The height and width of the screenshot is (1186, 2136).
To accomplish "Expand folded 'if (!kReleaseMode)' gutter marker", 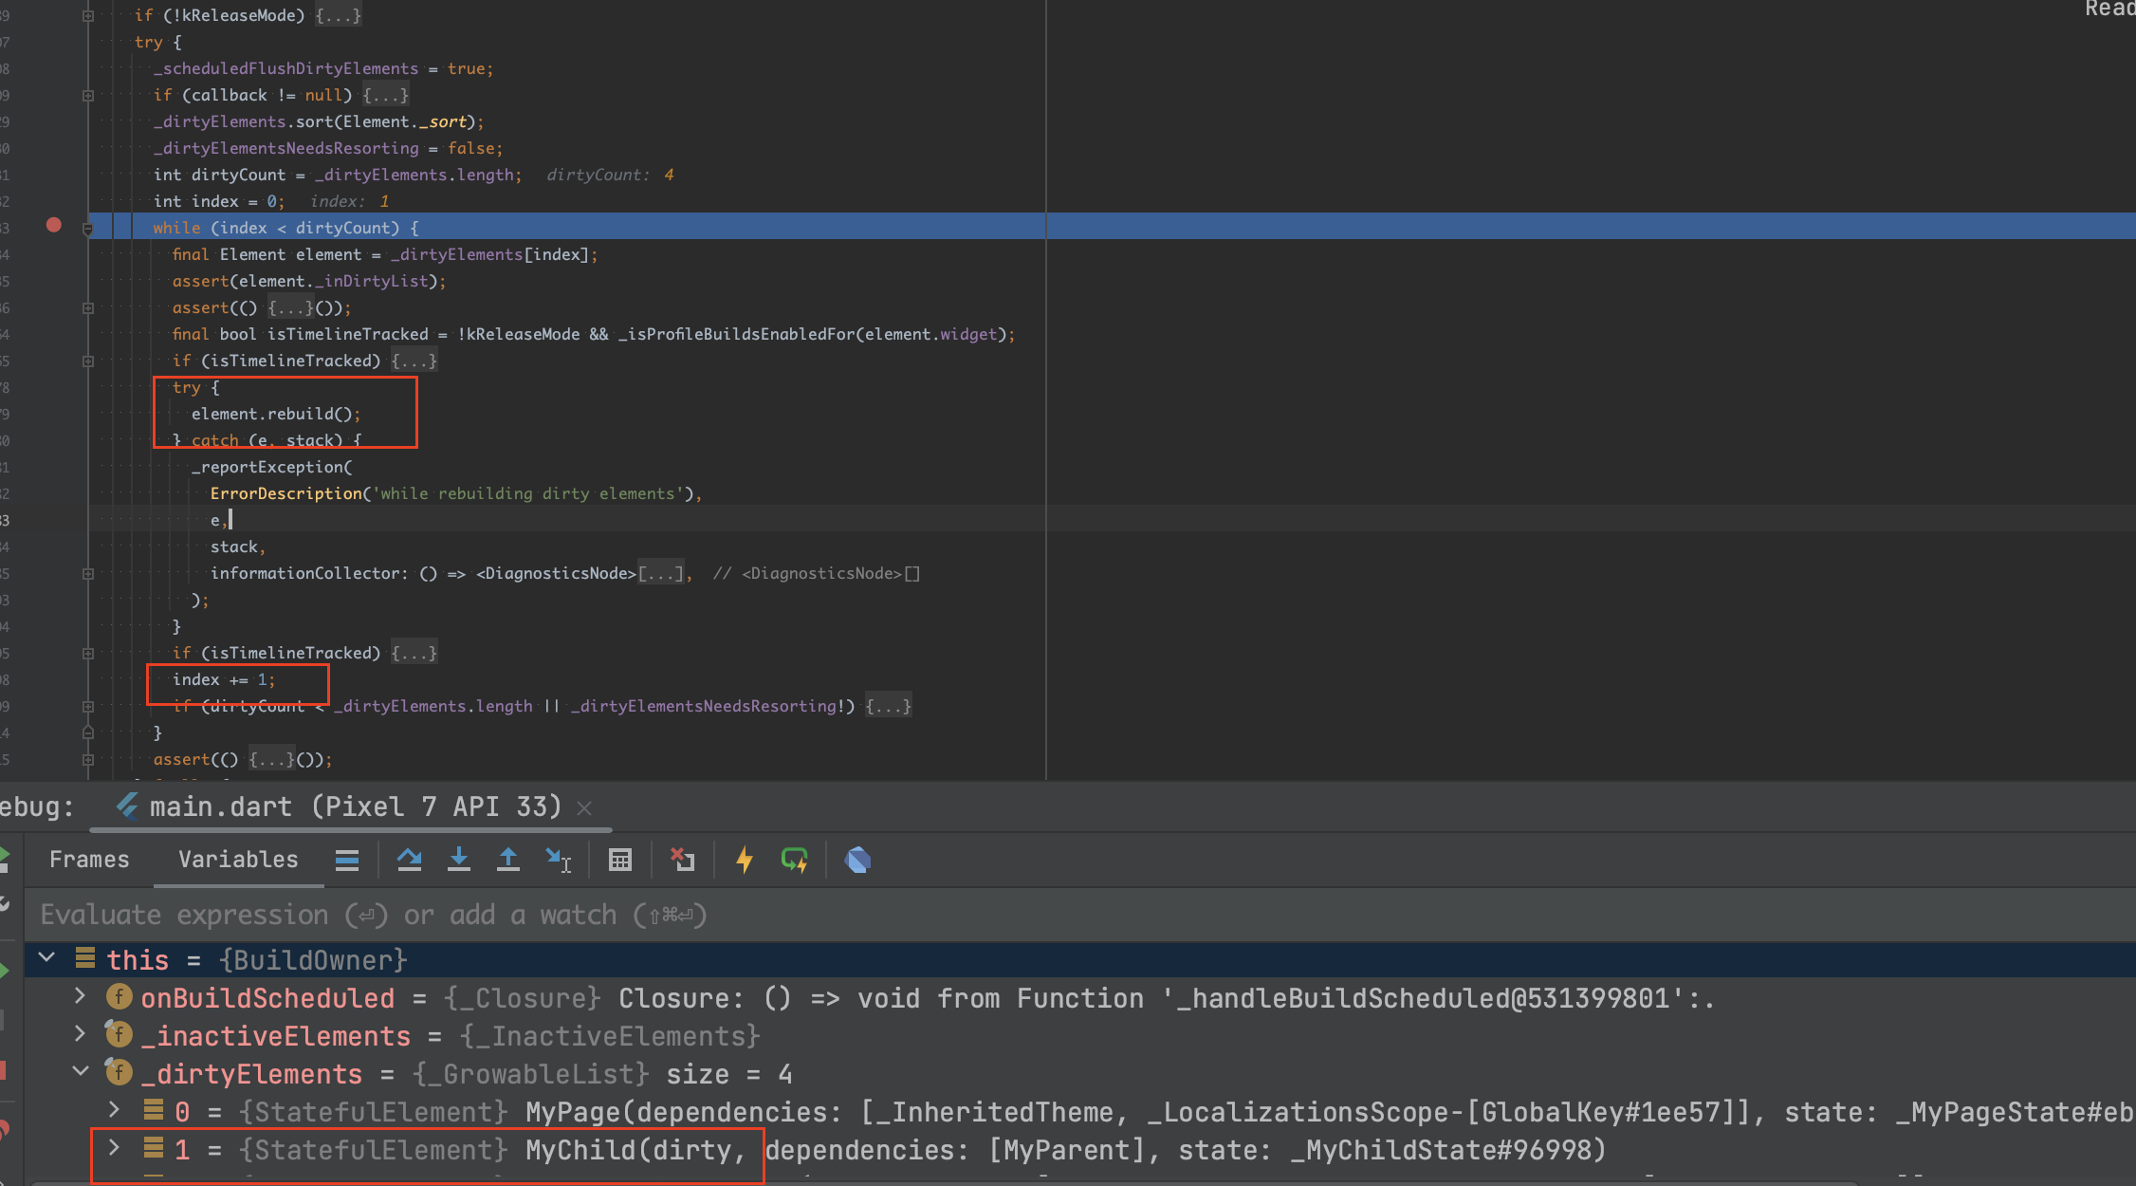I will coord(88,15).
